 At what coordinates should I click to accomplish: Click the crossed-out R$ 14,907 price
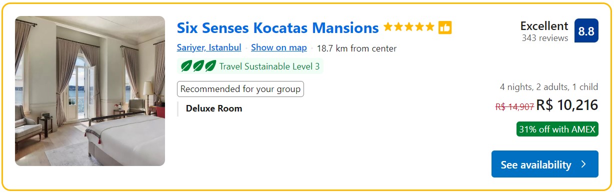(x=514, y=106)
